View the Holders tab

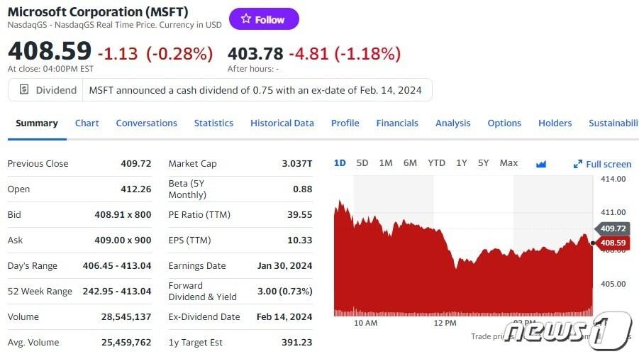[555, 123]
